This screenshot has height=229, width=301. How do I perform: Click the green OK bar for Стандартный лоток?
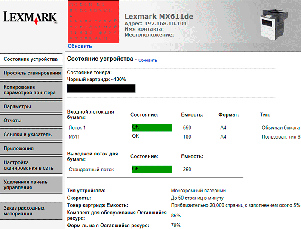pos(152,170)
